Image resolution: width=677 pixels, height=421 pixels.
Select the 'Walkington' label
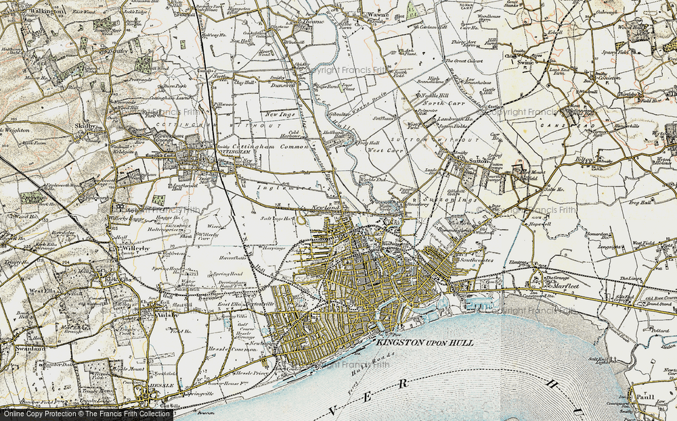tap(47, 11)
